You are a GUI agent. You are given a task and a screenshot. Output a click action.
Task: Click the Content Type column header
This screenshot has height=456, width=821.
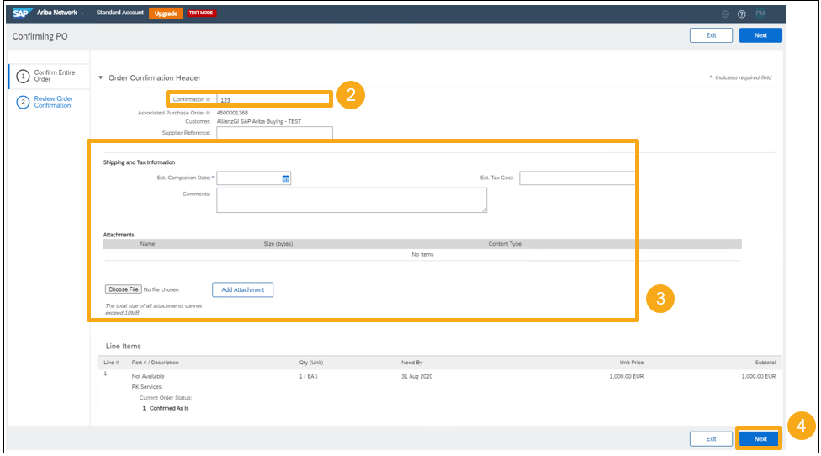[505, 244]
